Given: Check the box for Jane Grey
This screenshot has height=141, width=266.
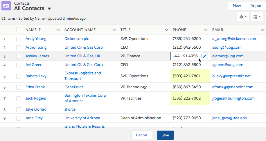Looking at the screenshot, I should point(19,118).
